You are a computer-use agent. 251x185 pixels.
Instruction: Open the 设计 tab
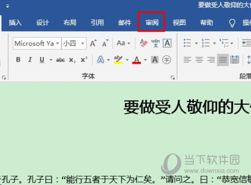point(42,22)
